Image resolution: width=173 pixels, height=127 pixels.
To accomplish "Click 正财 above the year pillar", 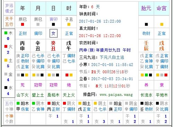I will [23, 34].
